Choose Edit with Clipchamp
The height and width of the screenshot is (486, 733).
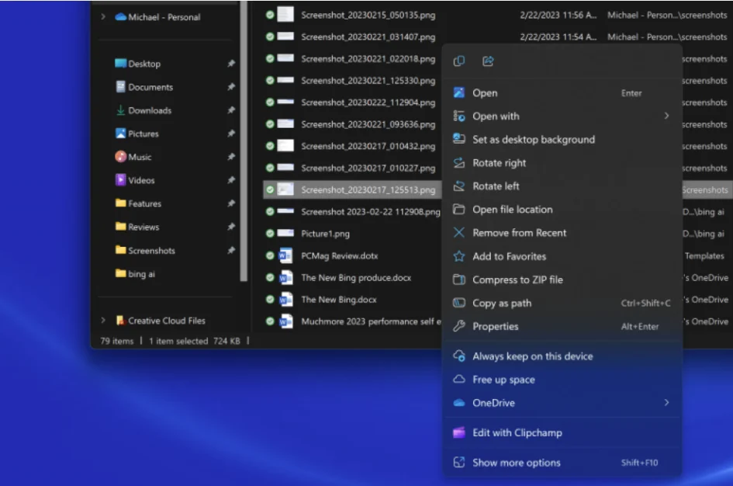[x=562, y=432]
